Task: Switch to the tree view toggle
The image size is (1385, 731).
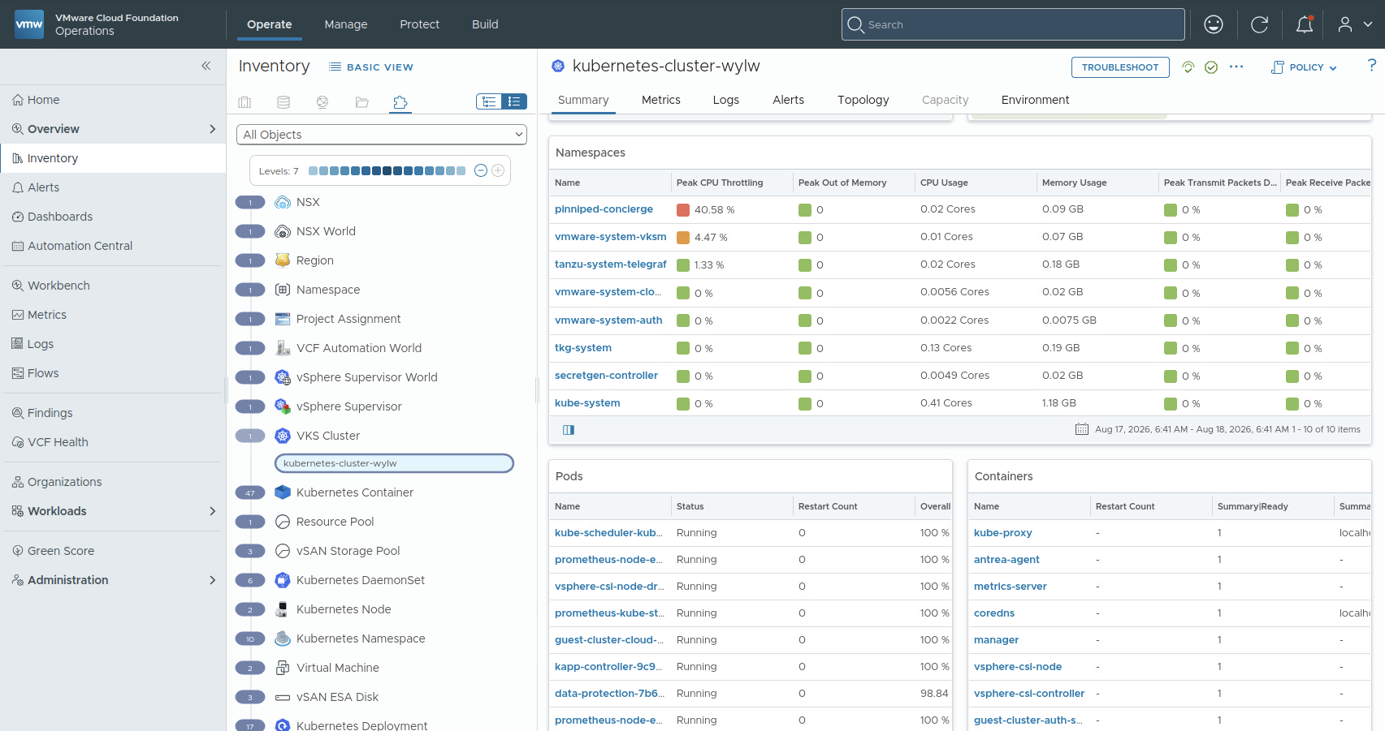Action: (x=489, y=101)
